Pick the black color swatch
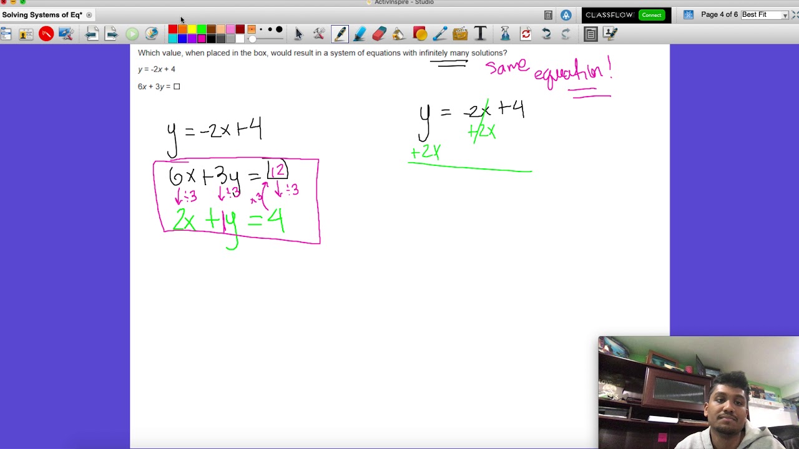Screen dimensions: 799x449 pos(211,39)
